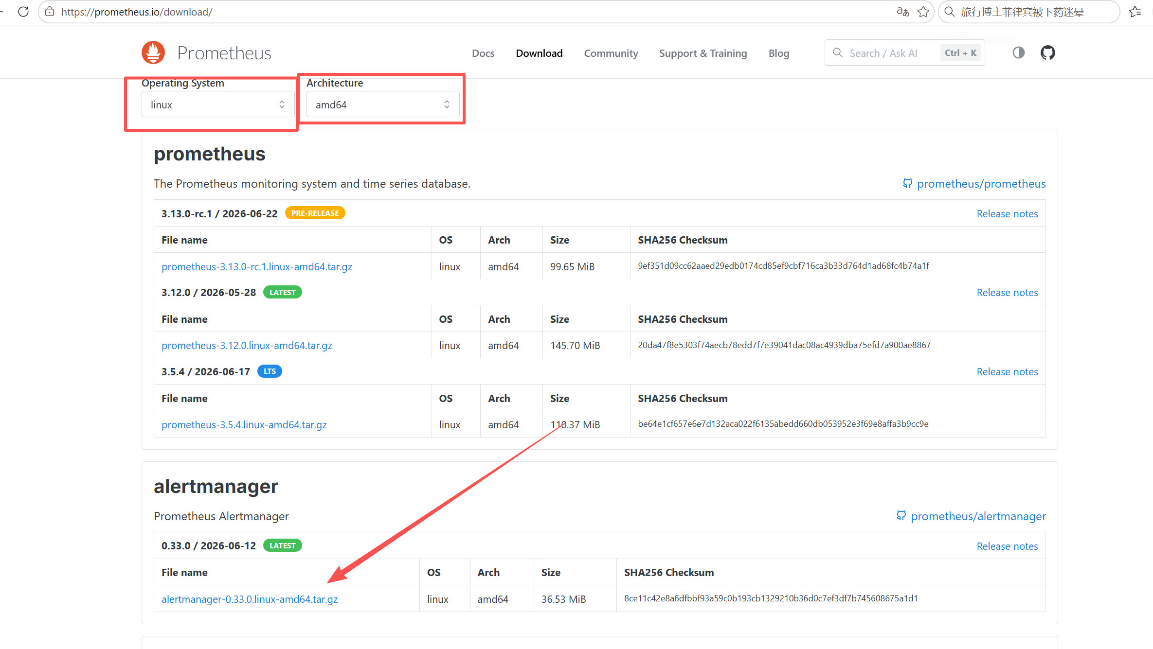
Task: Open Support & Training nav item
Action: 703,53
